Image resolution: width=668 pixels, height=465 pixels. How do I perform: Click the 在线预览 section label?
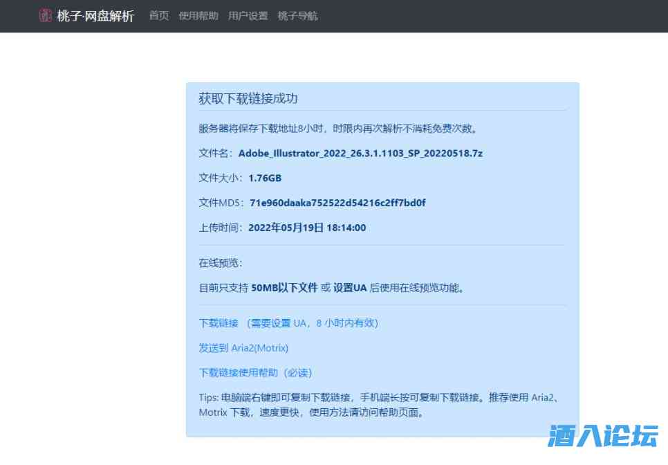[x=221, y=263]
